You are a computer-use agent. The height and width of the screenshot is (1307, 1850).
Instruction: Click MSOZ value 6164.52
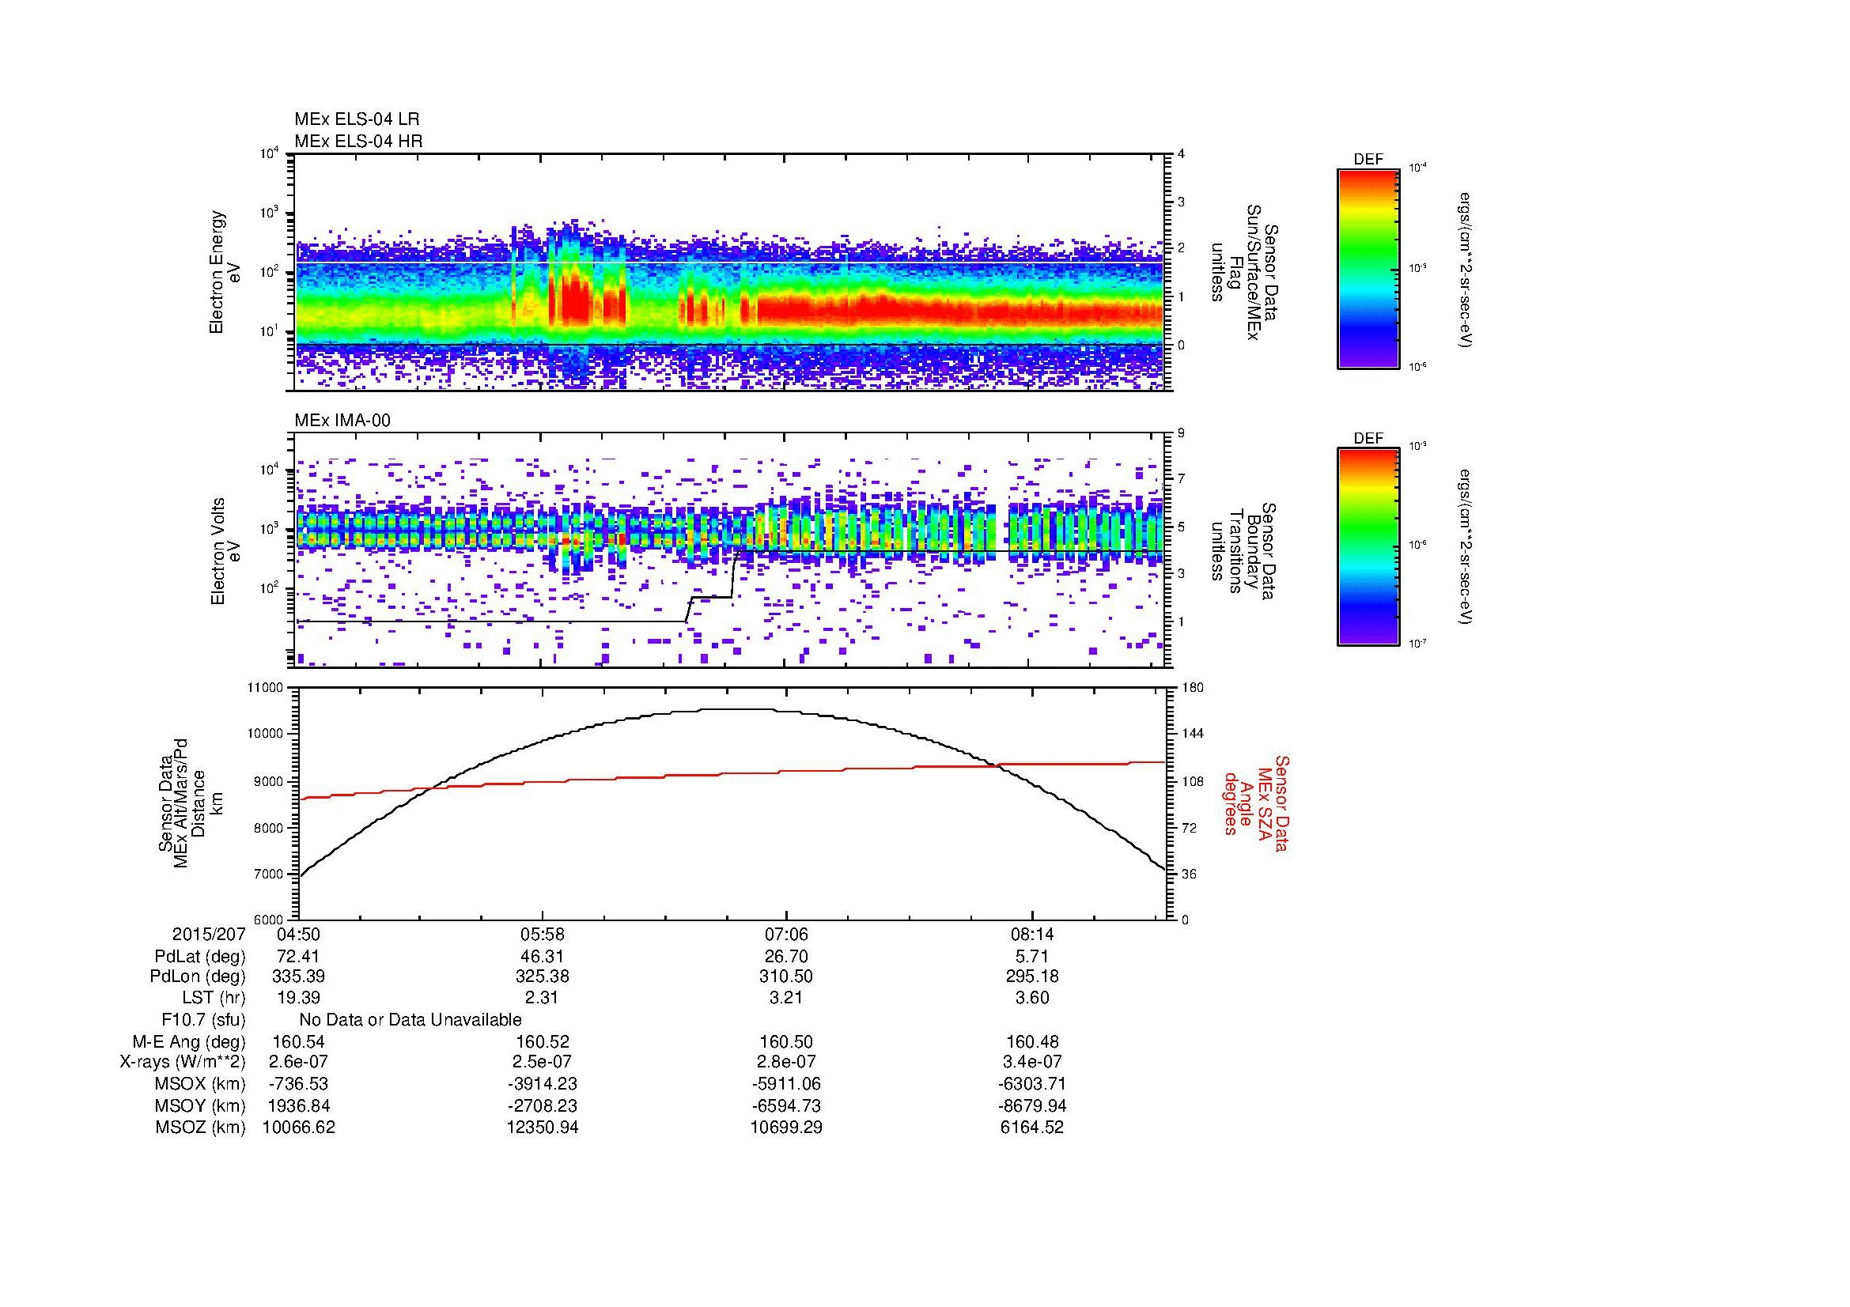[x=1032, y=1128]
